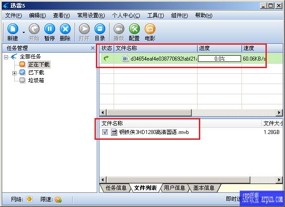
Task: Open the 查看(V) menu
Action: point(61,15)
